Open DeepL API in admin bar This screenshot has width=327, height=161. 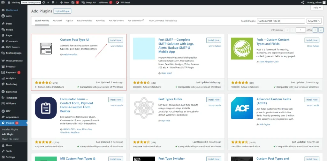[89, 3]
